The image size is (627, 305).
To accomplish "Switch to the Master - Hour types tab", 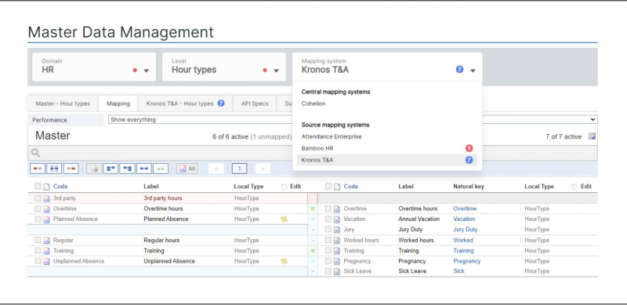I will pyautogui.click(x=63, y=103).
